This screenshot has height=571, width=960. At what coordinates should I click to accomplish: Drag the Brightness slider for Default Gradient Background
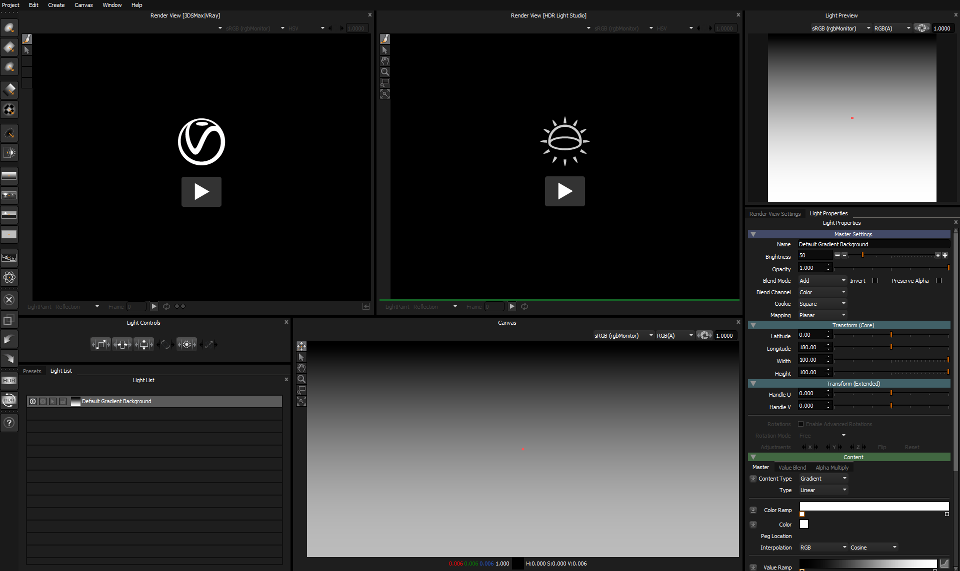pos(863,256)
